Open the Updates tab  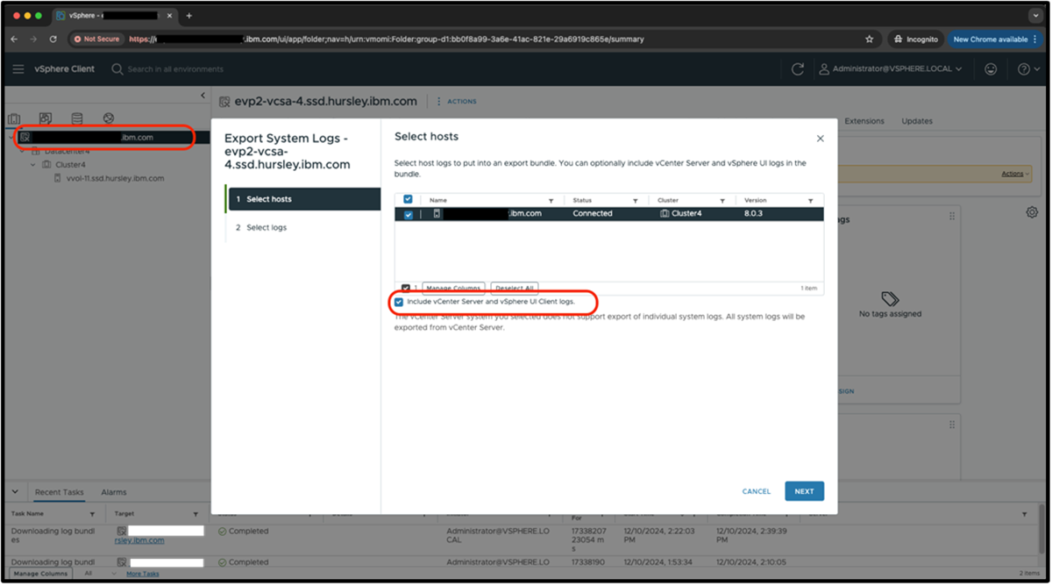[x=917, y=121]
